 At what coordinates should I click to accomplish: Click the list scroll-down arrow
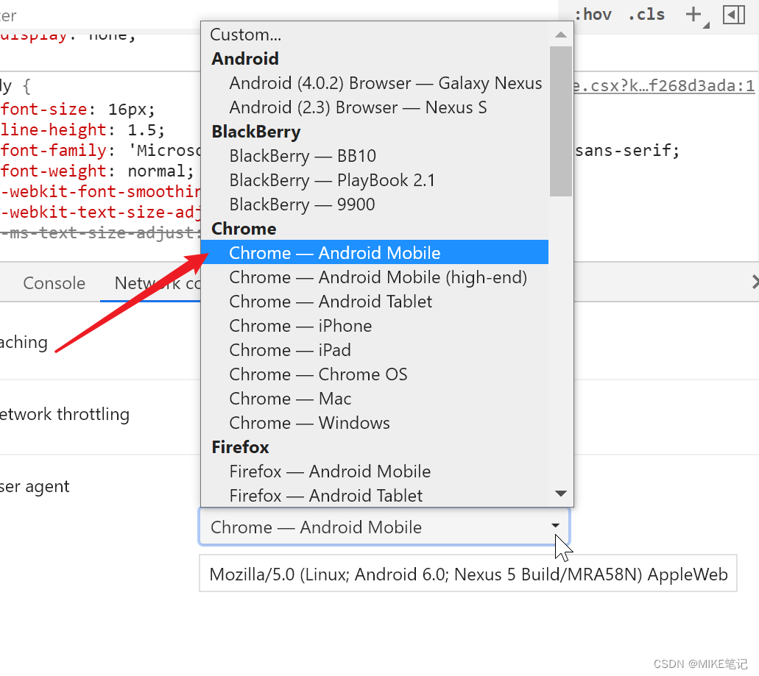560,494
